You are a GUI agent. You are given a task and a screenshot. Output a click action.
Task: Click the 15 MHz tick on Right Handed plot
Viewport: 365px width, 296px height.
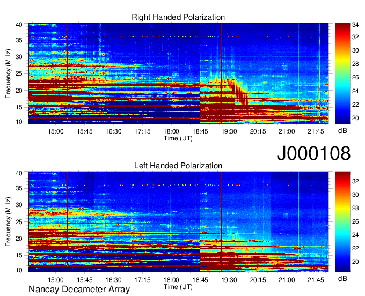(x=19, y=107)
